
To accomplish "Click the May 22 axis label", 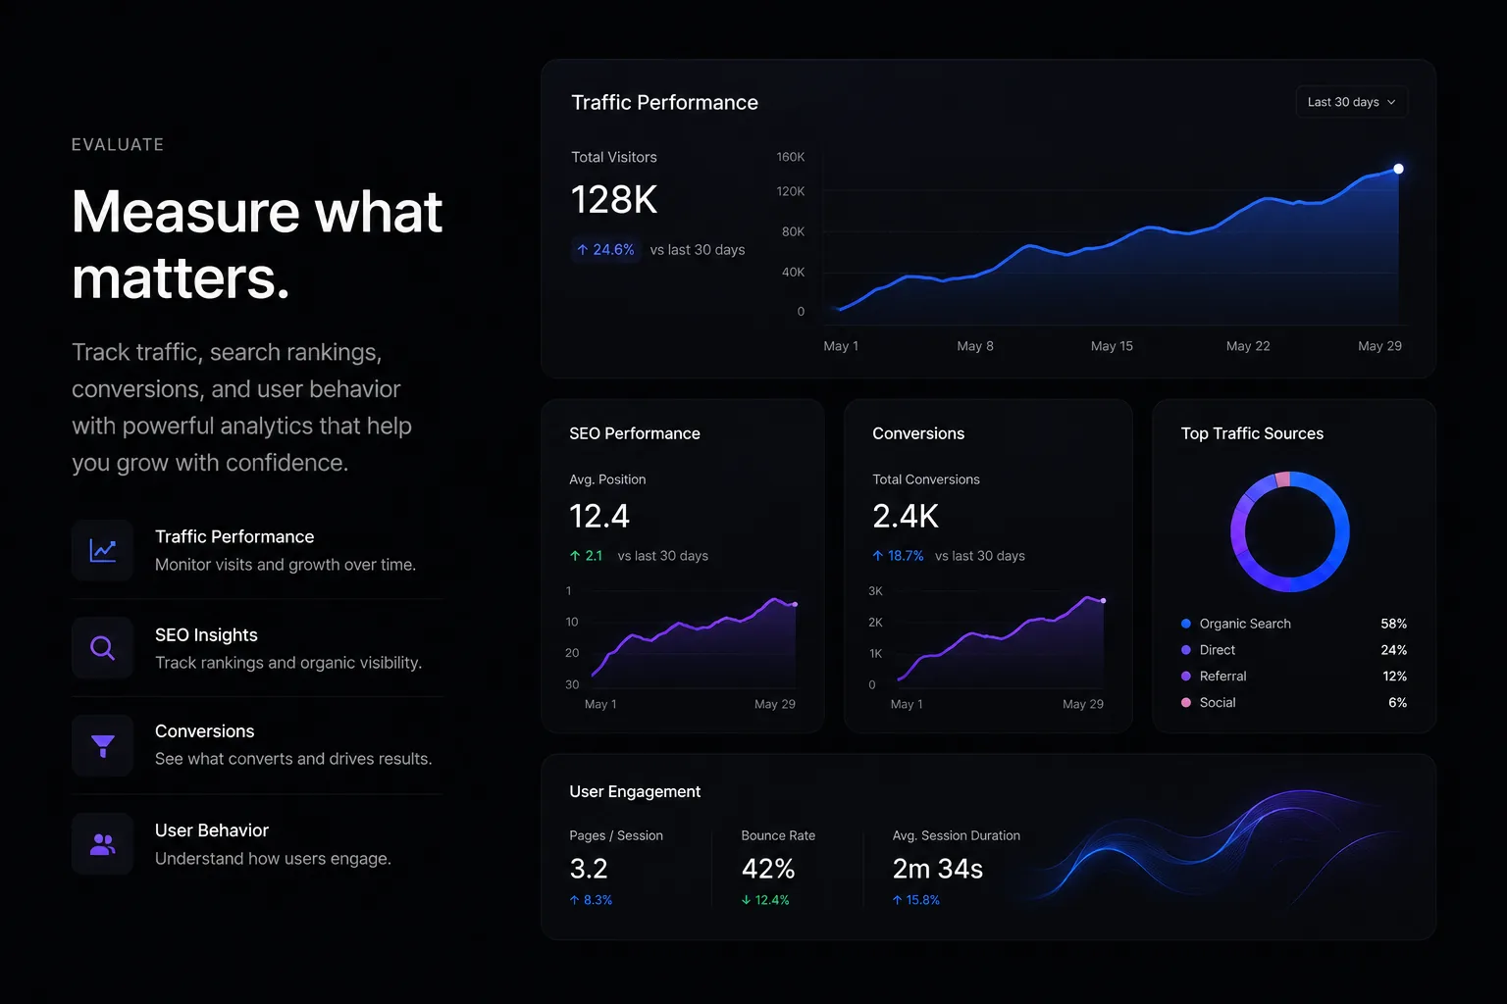I will (x=1248, y=346).
